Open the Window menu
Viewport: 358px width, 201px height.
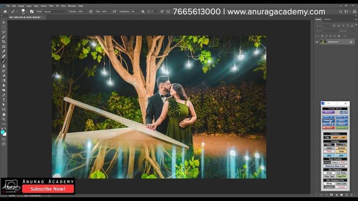(72, 6)
